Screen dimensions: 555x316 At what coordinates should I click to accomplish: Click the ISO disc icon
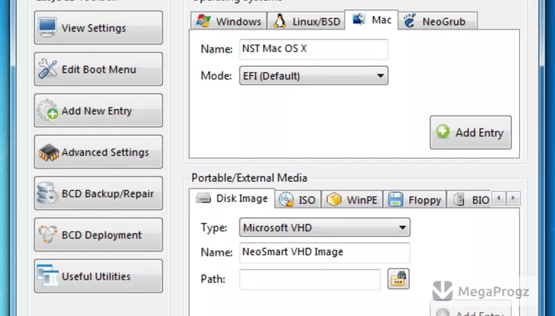coord(286,200)
